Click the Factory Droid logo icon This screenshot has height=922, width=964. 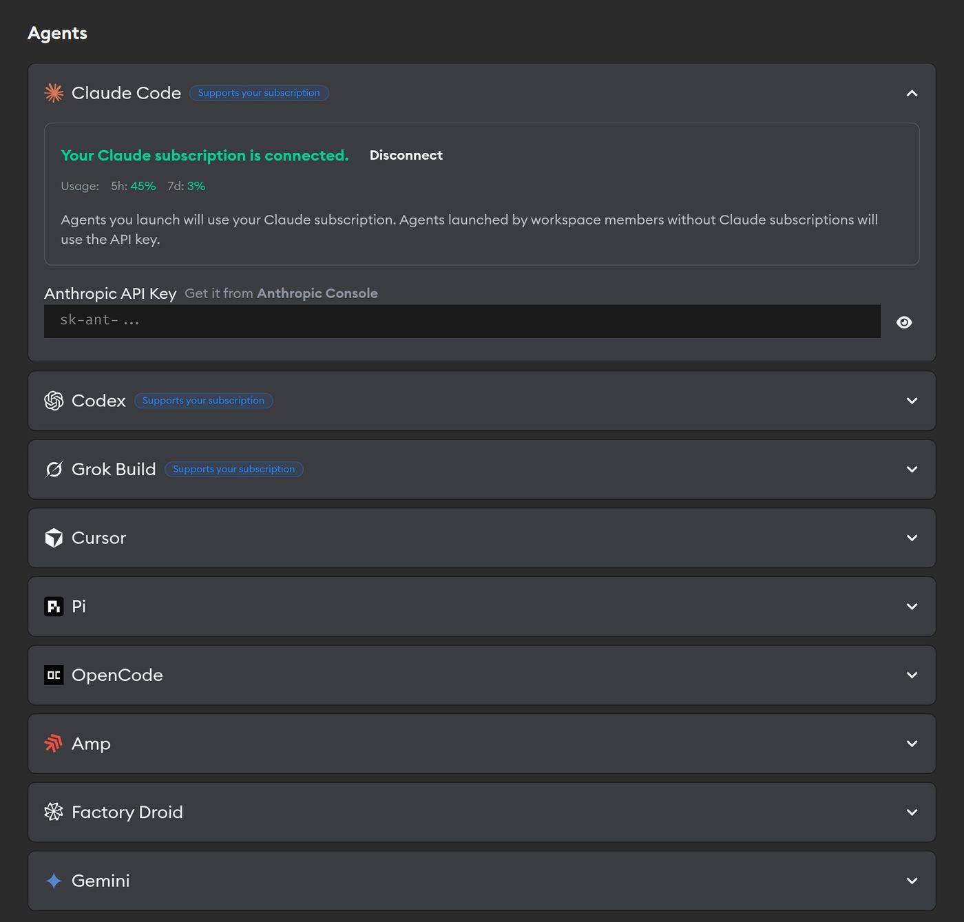click(x=54, y=812)
